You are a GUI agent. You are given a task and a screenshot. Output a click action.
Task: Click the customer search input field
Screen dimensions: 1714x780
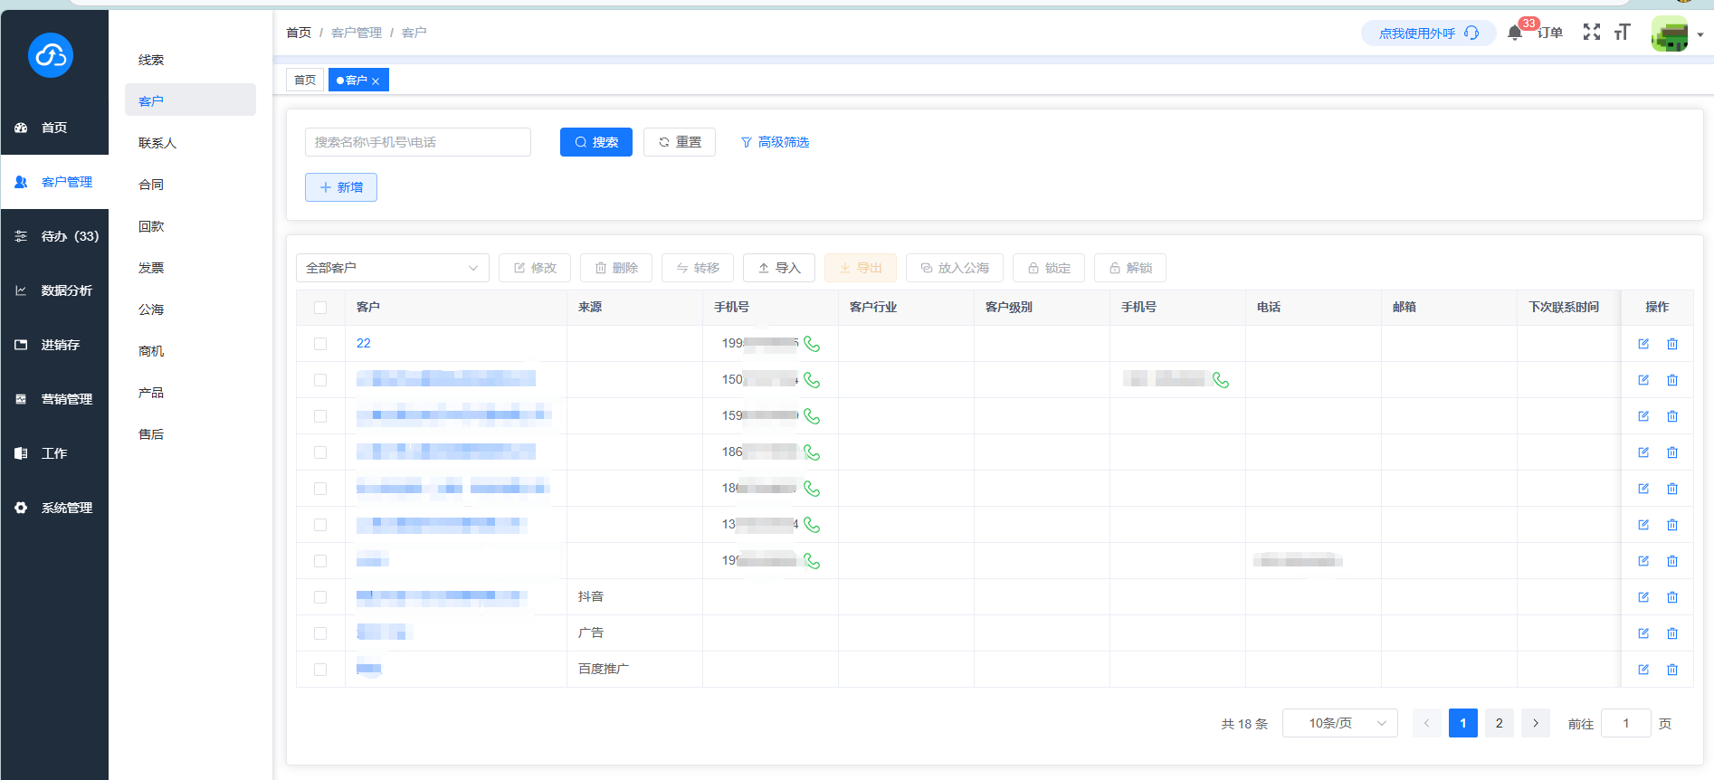click(417, 142)
